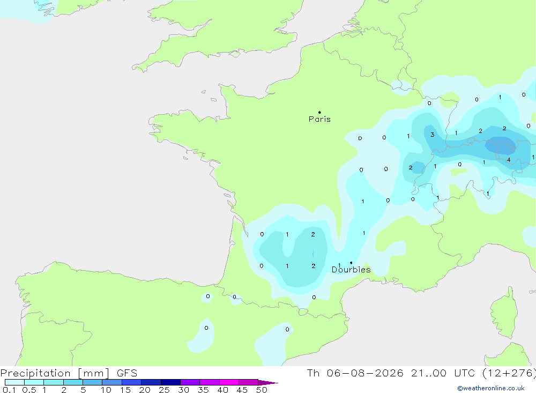Viewport: 536px width, 393px height.
Task: Click the 2–5 mm legend color swatch
Action: point(73,382)
